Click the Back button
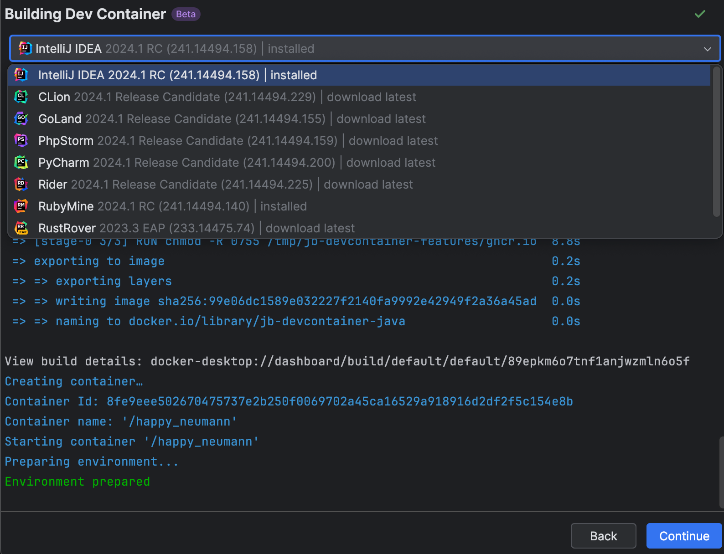Screen dimensions: 724x554 coord(603,536)
